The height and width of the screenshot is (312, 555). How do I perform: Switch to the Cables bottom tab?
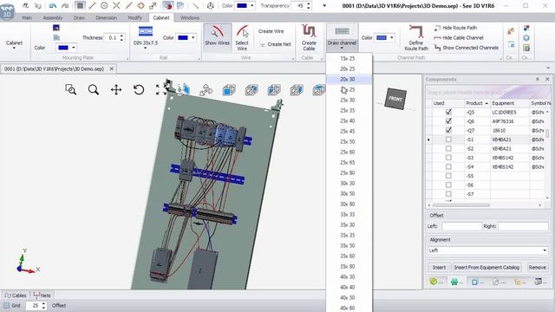click(16, 295)
